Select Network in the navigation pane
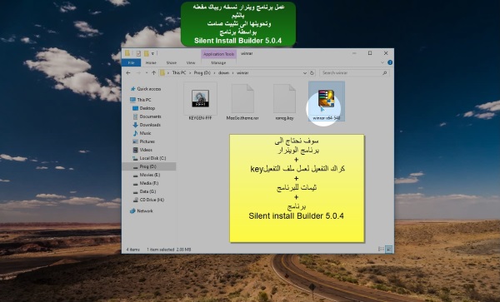The image size is (500, 302). click(142, 211)
